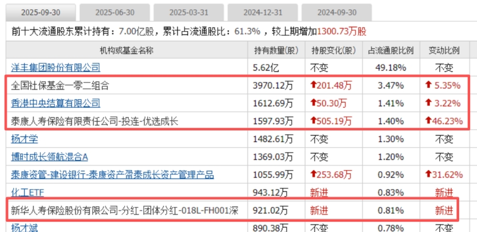Viewport: 477px width, 232px height.
Task: Click the 变动比例 column header
Action: pos(444,50)
